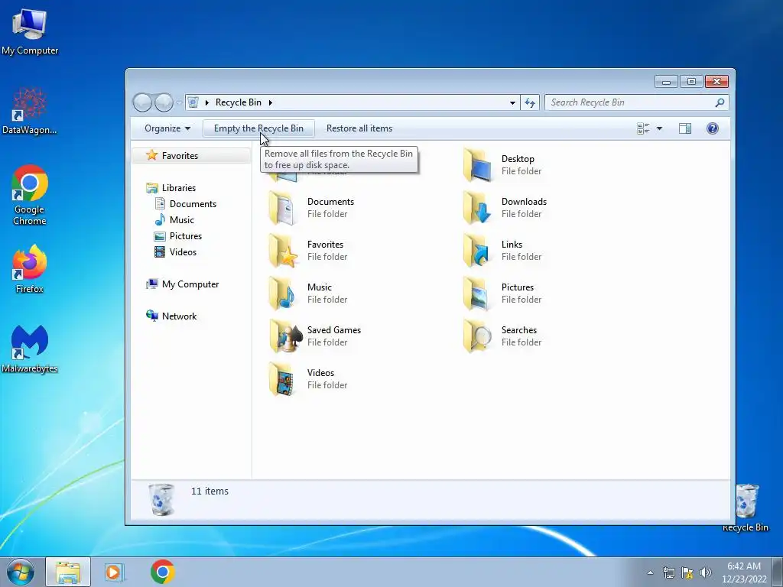The height and width of the screenshot is (587, 783).
Task: Minimize the Recycle Bin window
Action: tap(667, 81)
